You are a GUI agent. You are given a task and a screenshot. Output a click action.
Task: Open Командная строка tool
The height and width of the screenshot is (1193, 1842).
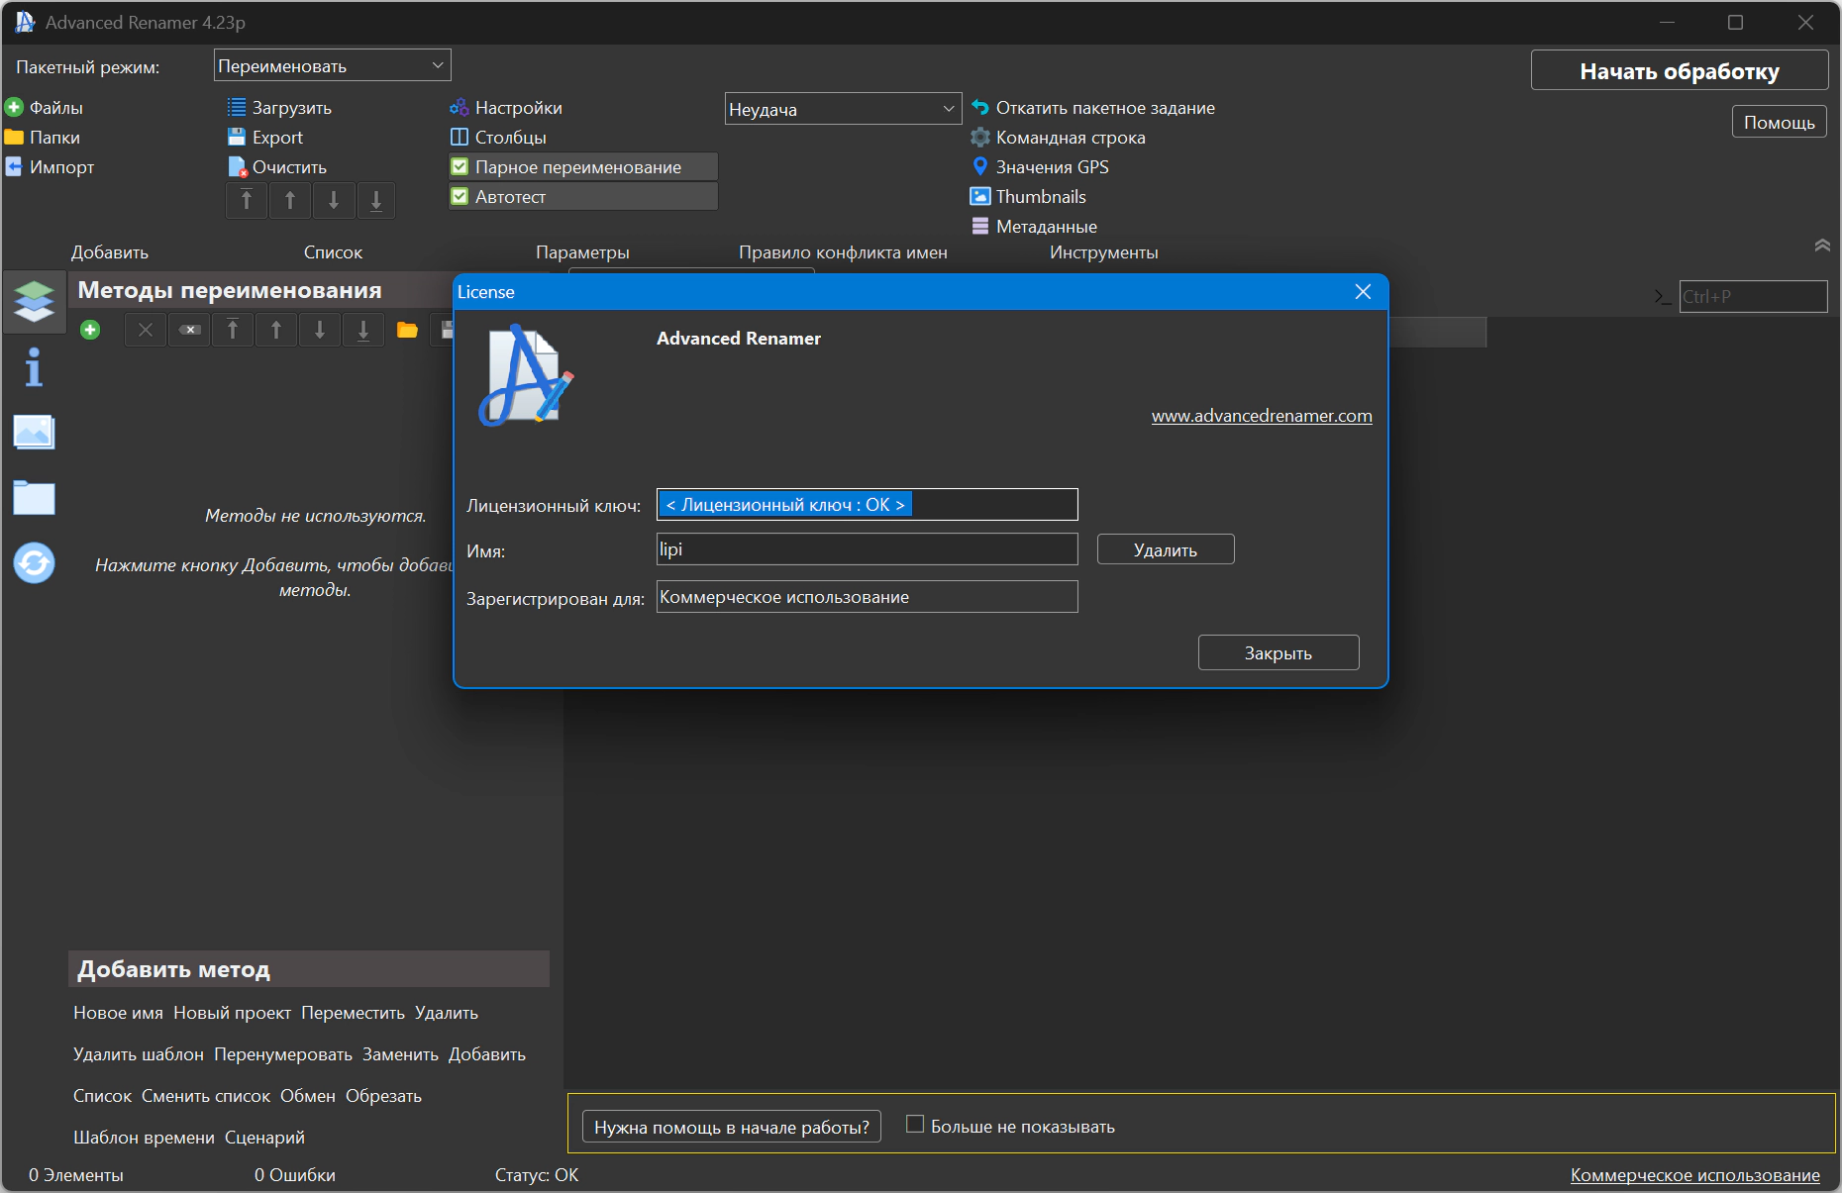[1058, 138]
